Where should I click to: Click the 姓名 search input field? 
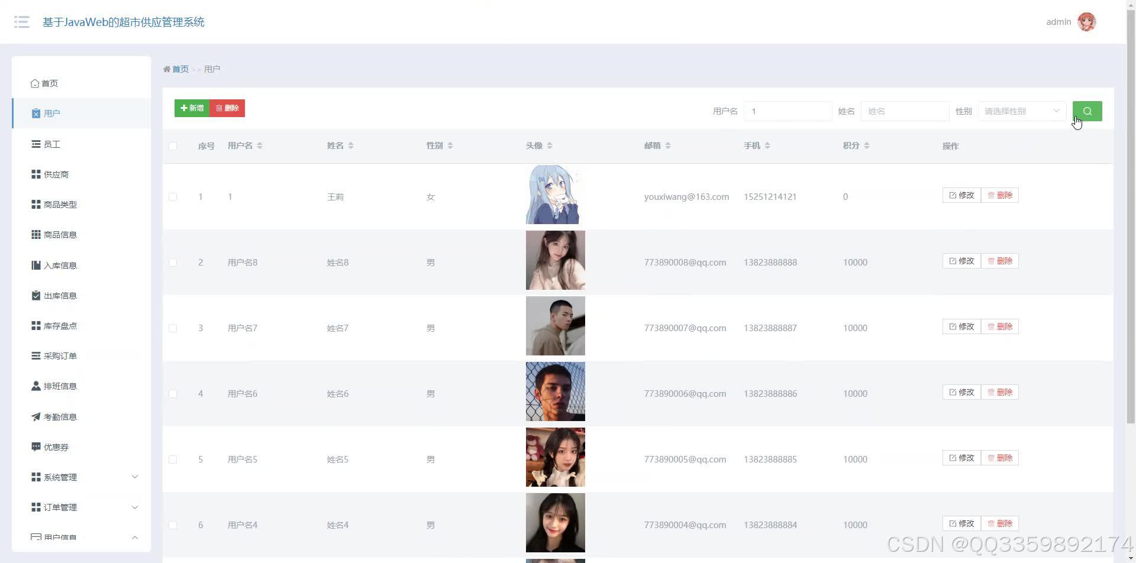point(905,111)
